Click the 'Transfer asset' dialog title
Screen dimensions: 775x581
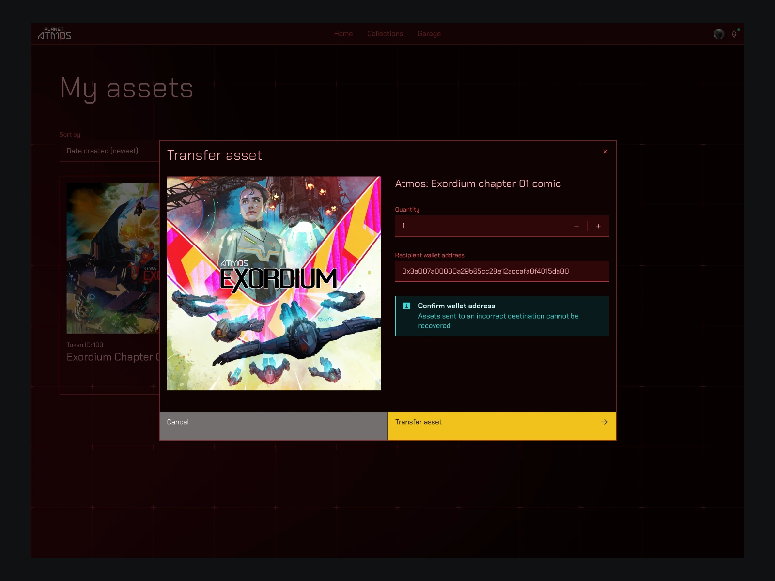click(x=215, y=155)
